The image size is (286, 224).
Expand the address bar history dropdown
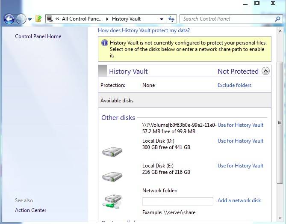(162, 19)
